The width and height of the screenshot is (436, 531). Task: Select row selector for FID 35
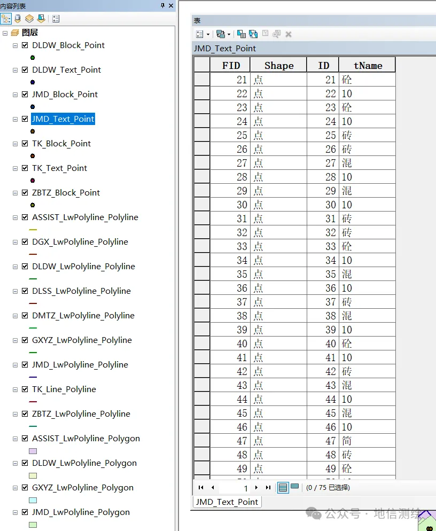point(202,274)
